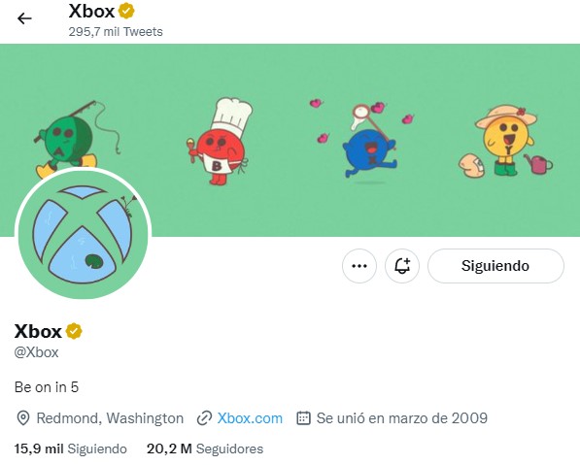Go back using the left arrow
580x465 pixels.
(24, 18)
